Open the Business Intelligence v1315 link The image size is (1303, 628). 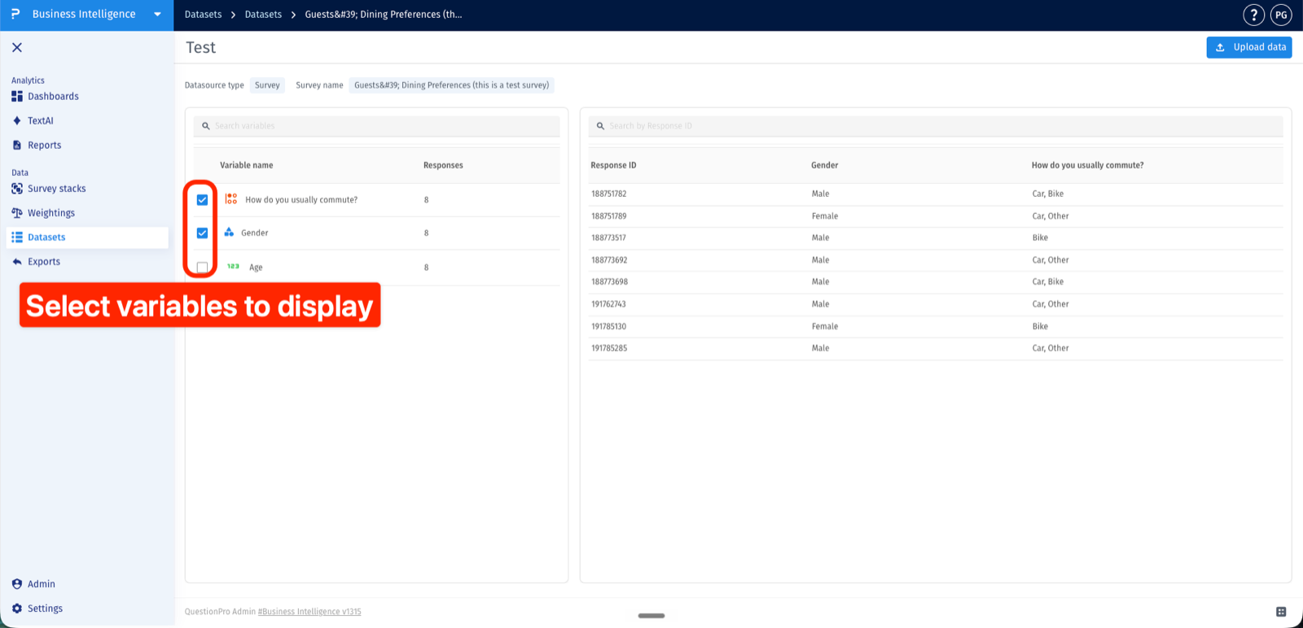coord(309,612)
